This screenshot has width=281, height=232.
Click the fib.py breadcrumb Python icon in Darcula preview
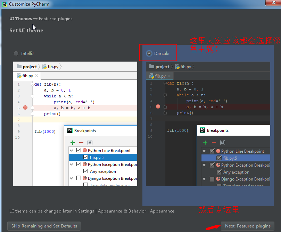(x=177, y=67)
